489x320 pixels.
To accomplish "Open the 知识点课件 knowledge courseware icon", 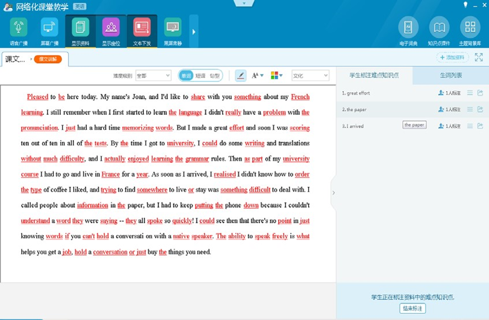I will 439,27.
